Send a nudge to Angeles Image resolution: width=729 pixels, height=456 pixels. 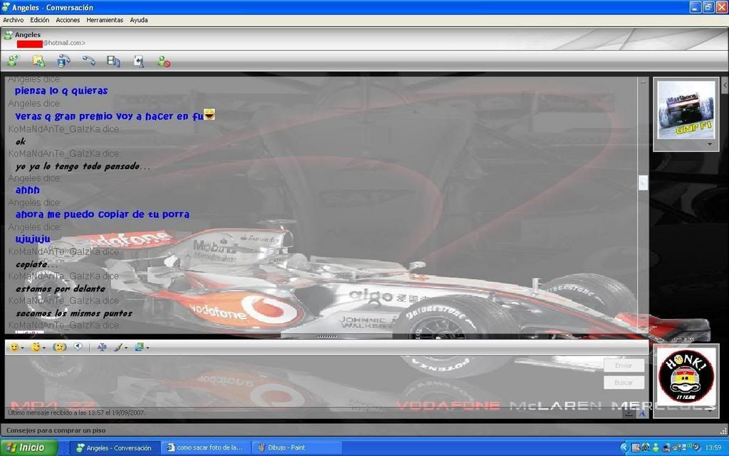60,347
